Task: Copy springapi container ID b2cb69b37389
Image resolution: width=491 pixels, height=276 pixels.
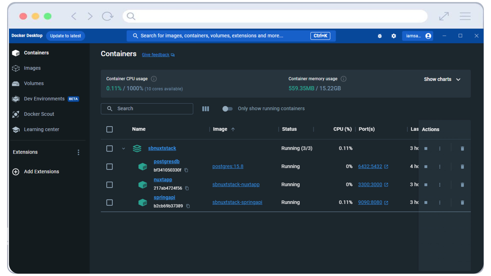Action: click(188, 206)
